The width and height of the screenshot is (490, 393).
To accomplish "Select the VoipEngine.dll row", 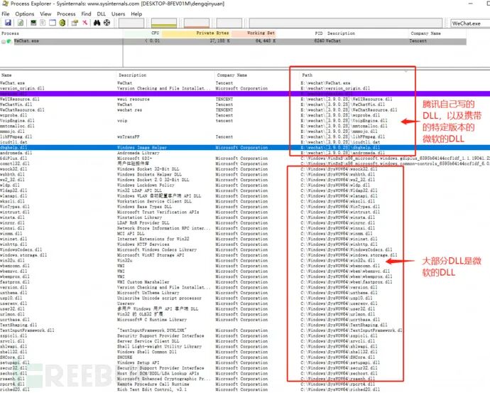I will tap(245, 121).
